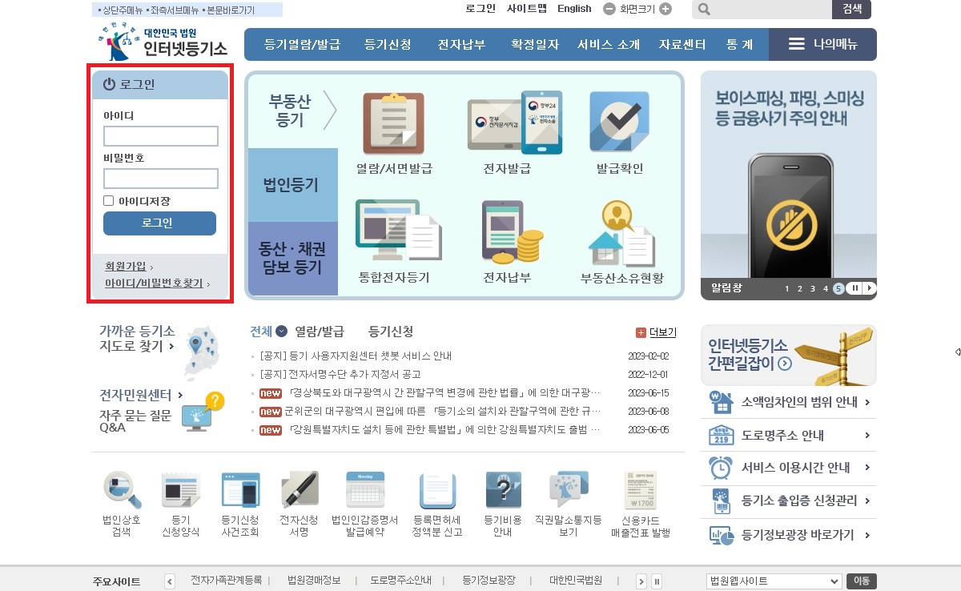The height and width of the screenshot is (591, 961).
Task: Click the 로그인 button
Action: coord(159,223)
